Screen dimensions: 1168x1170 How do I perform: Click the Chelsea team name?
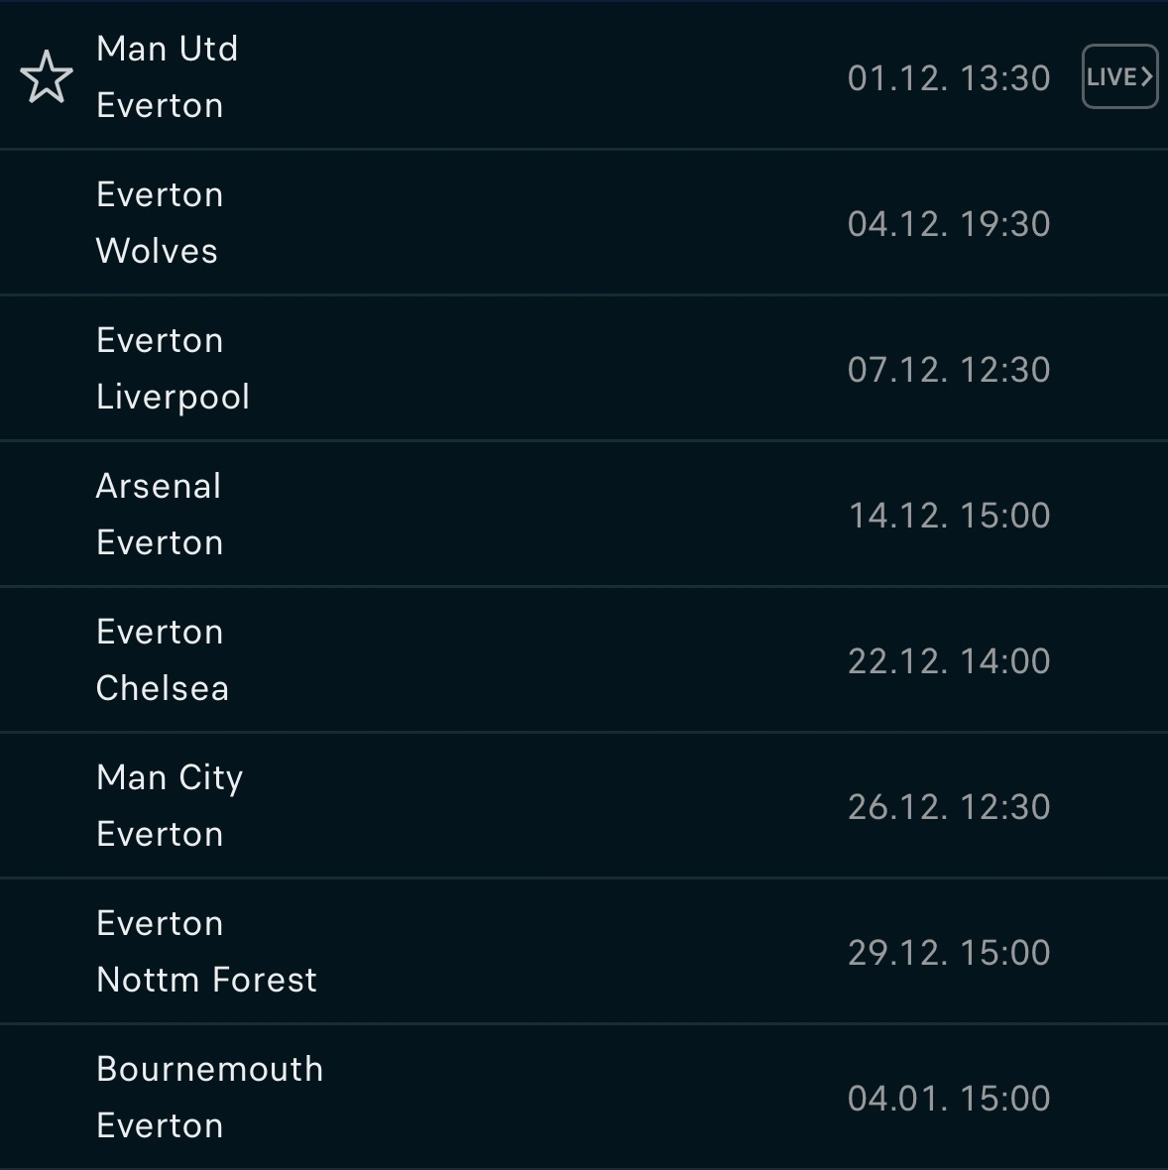tap(163, 688)
